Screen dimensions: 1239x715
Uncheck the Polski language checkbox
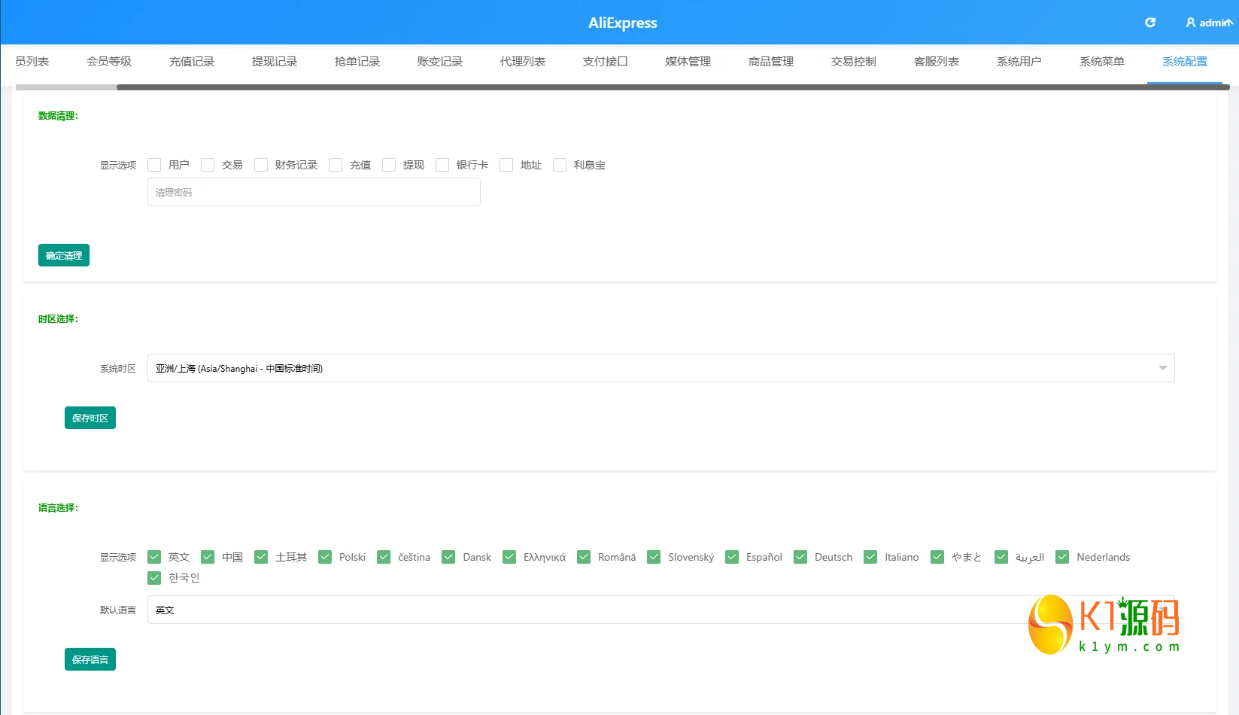click(x=325, y=557)
